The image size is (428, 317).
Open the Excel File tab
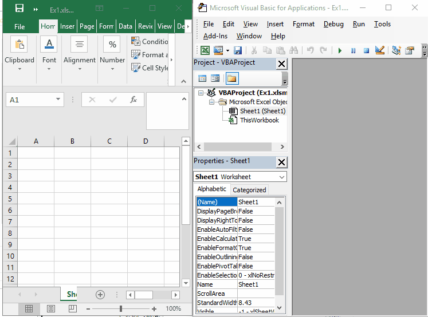[x=19, y=26]
